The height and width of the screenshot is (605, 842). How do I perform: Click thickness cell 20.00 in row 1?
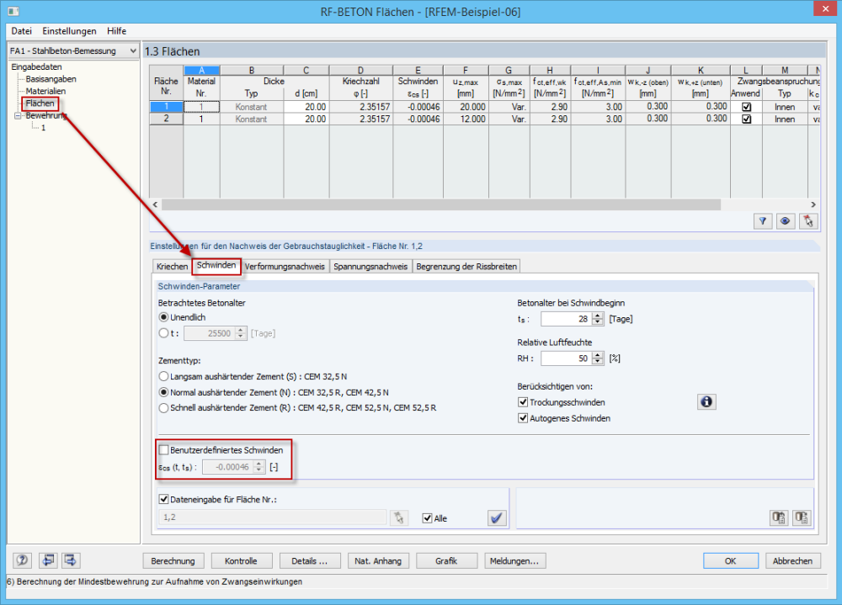point(306,107)
